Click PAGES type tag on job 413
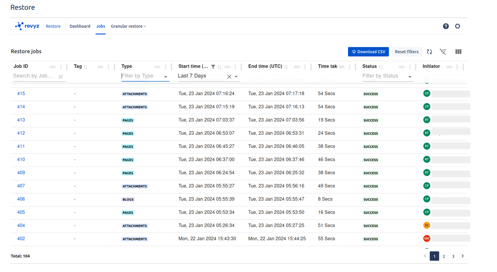Image resolution: width=497 pixels, height=272 pixels. [128, 120]
